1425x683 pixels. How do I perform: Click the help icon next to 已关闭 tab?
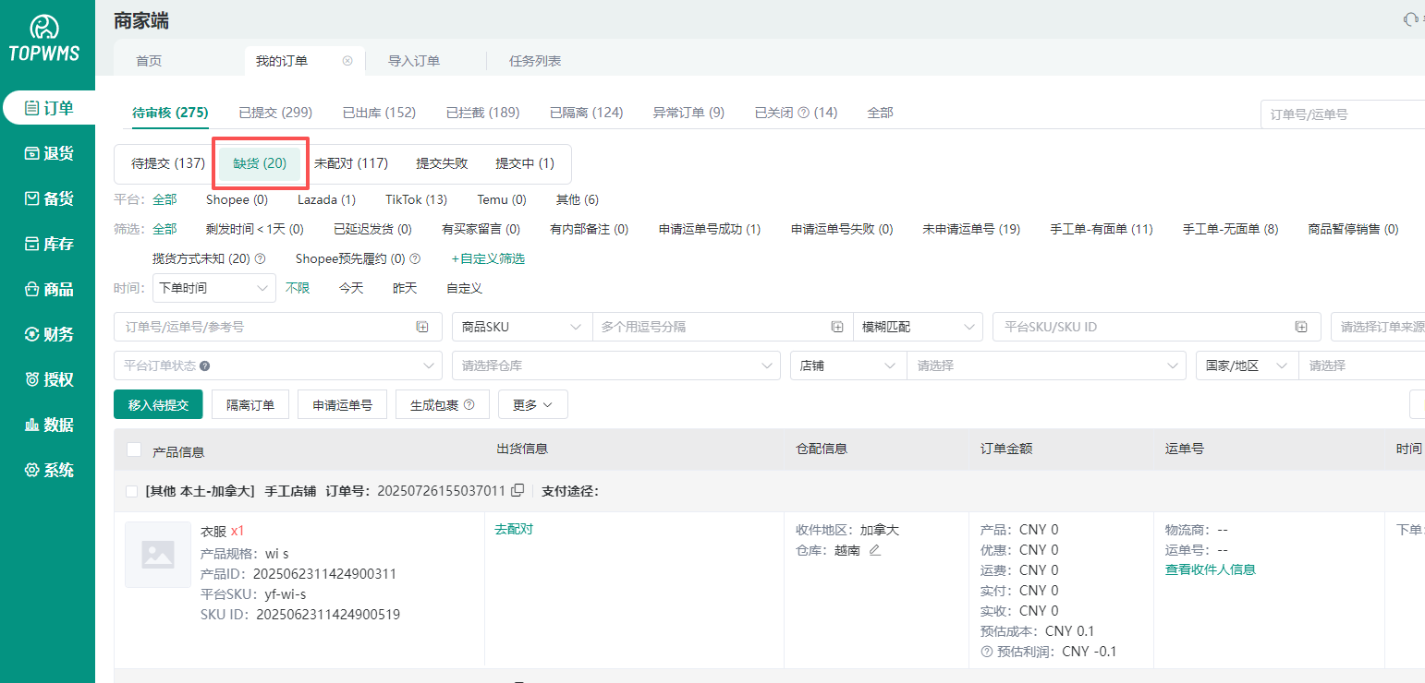tap(803, 113)
